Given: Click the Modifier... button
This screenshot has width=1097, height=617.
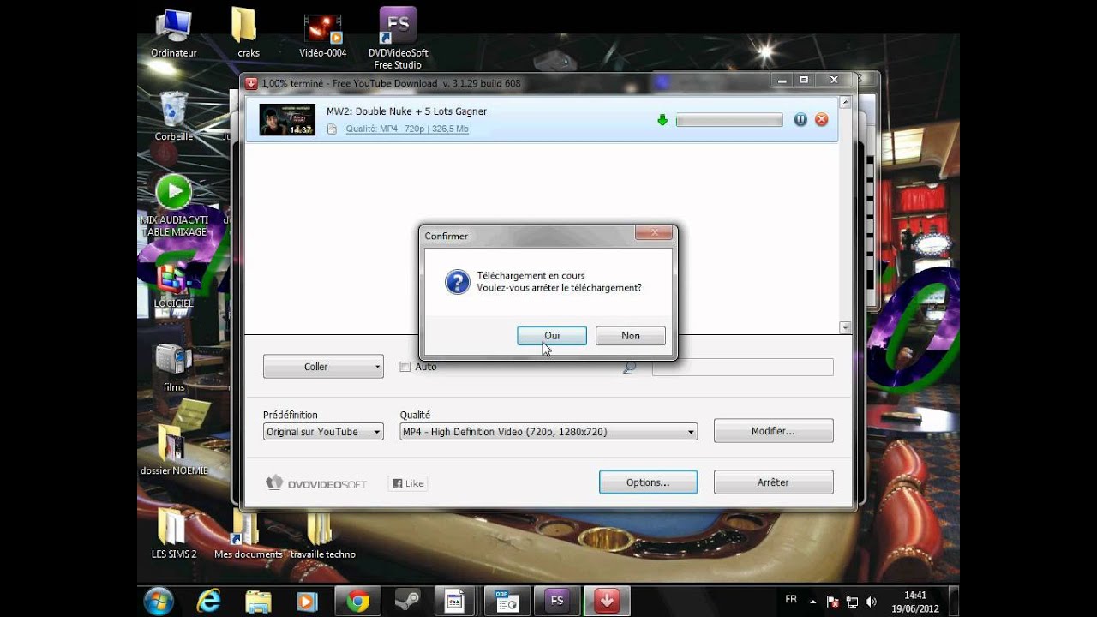Looking at the screenshot, I should pyautogui.click(x=773, y=431).
